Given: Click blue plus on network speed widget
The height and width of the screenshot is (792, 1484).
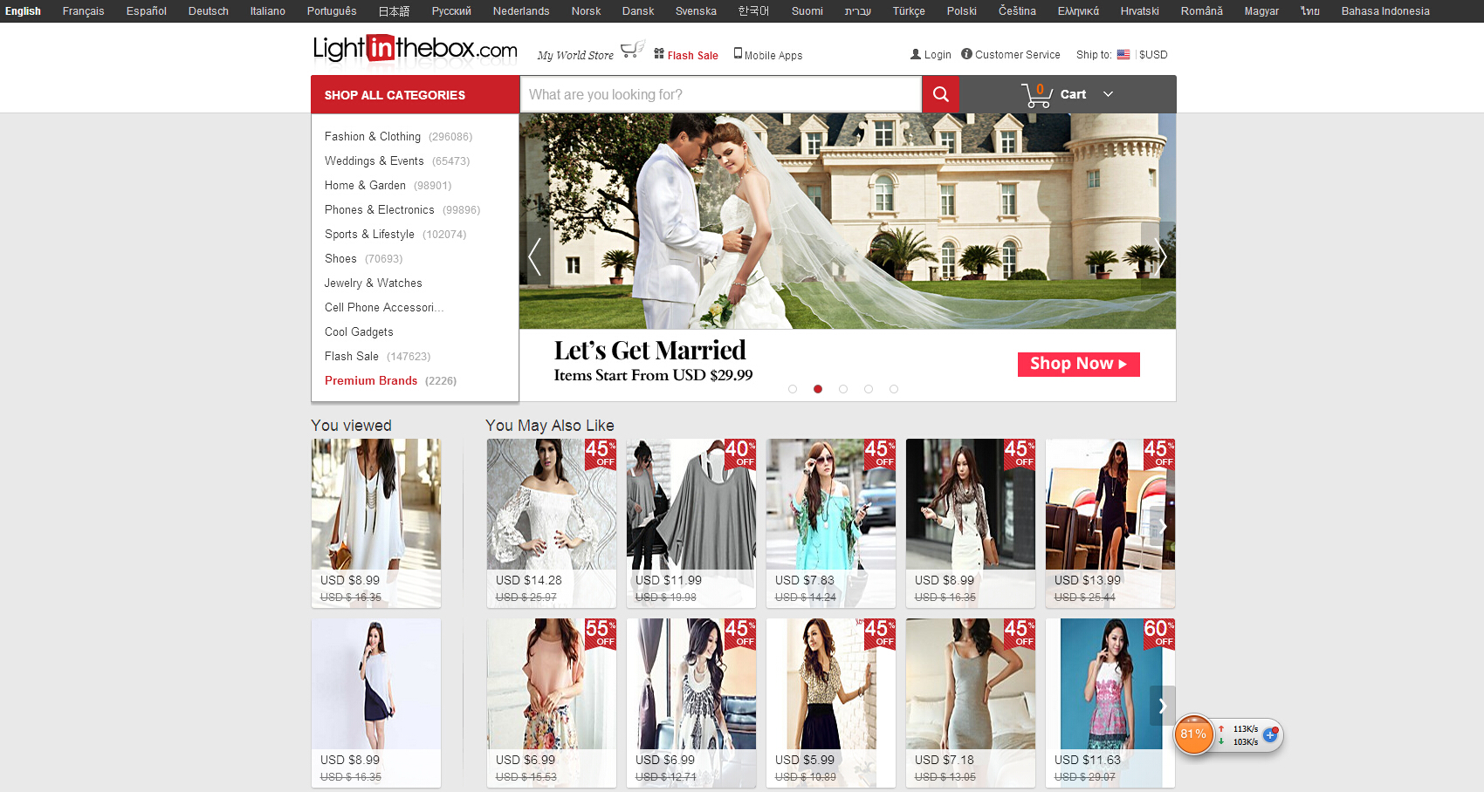Looking at the screenshot, I should pyautogui.click(x=1270, y=734).
